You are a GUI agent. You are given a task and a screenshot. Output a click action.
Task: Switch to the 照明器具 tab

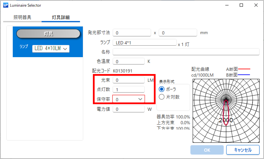point(22,18)
